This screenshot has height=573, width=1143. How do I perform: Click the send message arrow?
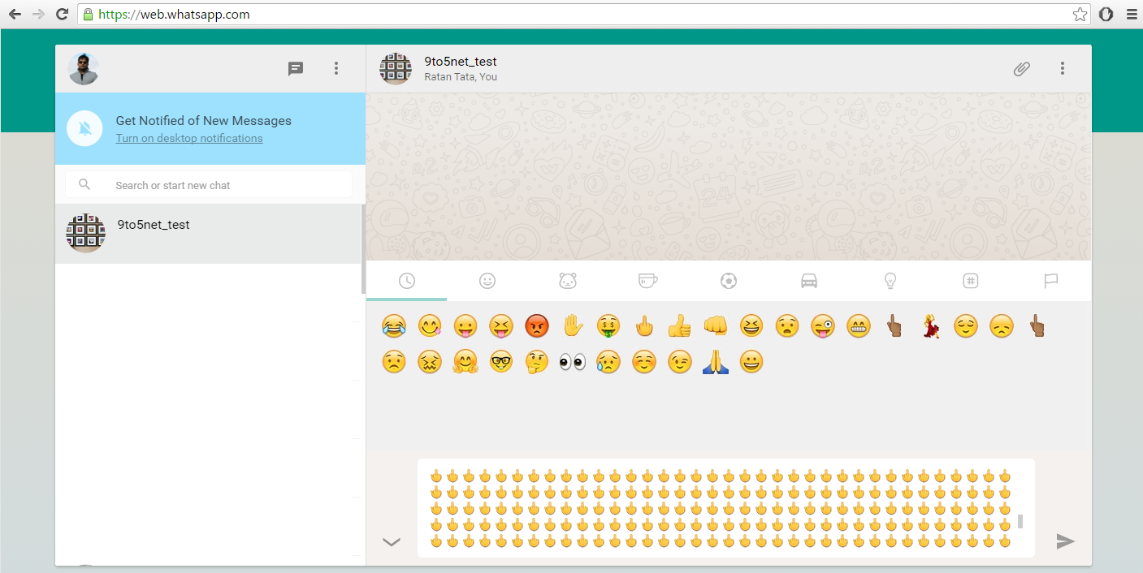point(1065,541)
